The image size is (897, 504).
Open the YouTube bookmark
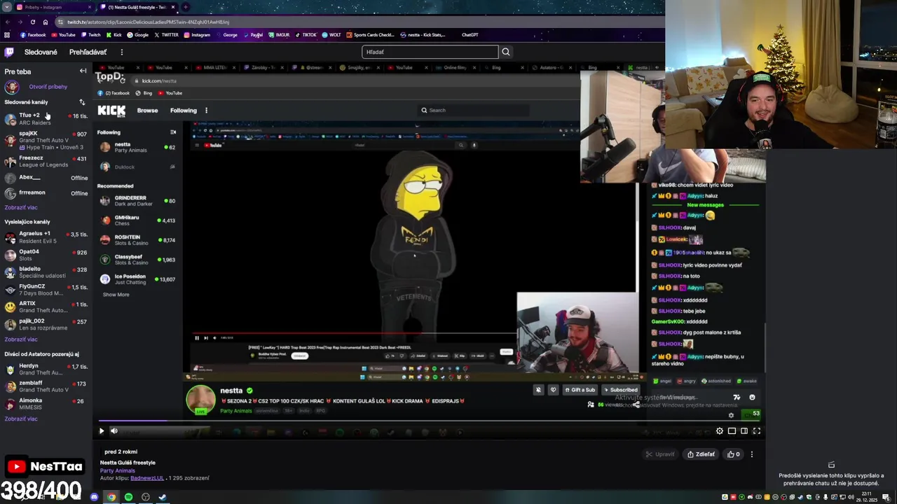pyautogui.click(x=63, y=35)
